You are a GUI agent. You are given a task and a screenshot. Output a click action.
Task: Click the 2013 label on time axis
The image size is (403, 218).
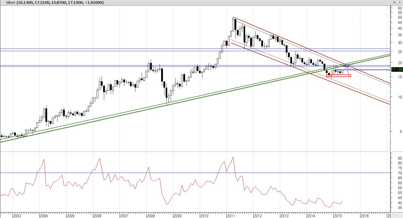coord(284,216)
